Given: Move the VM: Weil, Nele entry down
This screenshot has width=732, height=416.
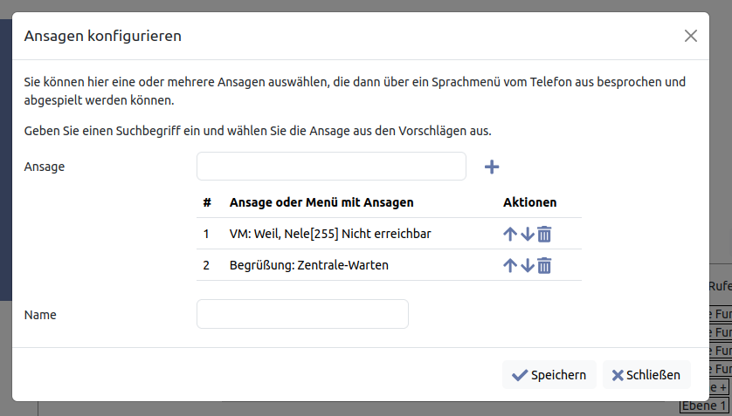Looking at the screenshot, I should pos(527,234).
